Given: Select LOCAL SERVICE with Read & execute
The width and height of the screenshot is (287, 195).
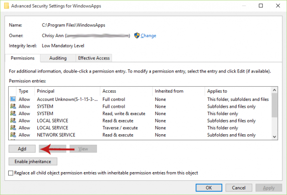Looking at the screenshot, I should (x=52, y=121).
